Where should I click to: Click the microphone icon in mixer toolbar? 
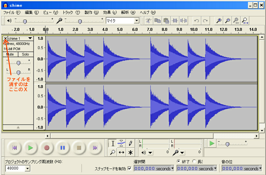pos(59,21)
